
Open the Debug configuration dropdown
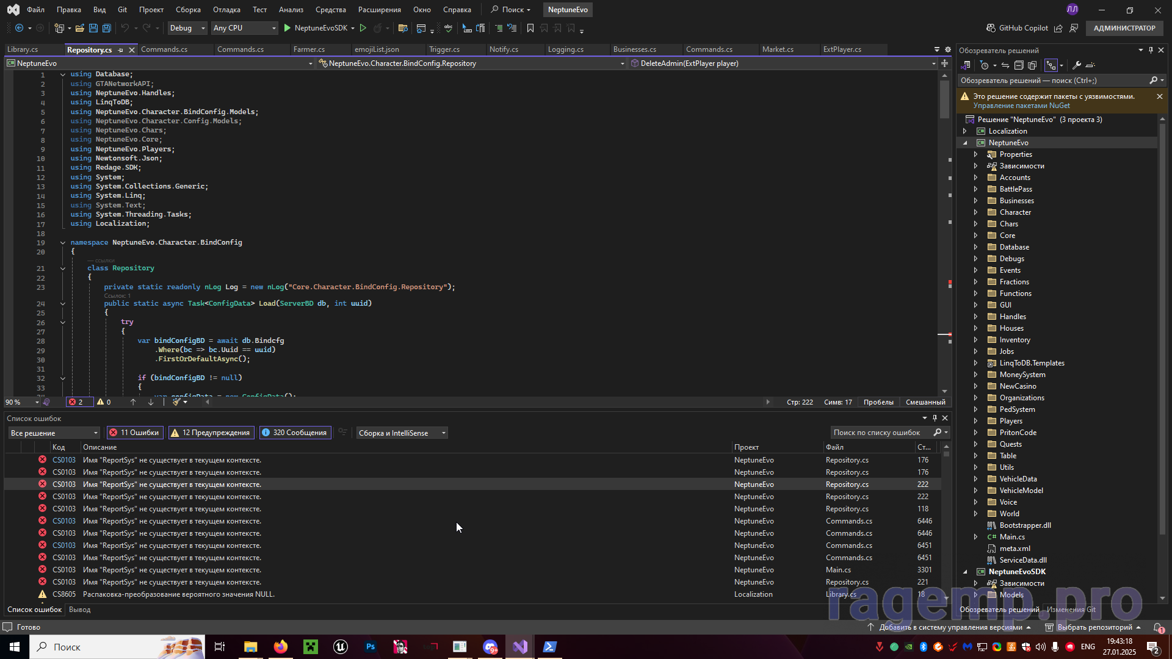tap(187, 28)
